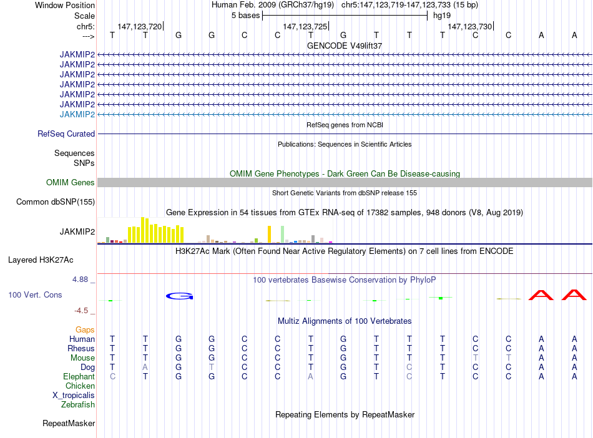Click the chr5:147,123,719-147,123,733 position text
593x438 pixels.
409,5
